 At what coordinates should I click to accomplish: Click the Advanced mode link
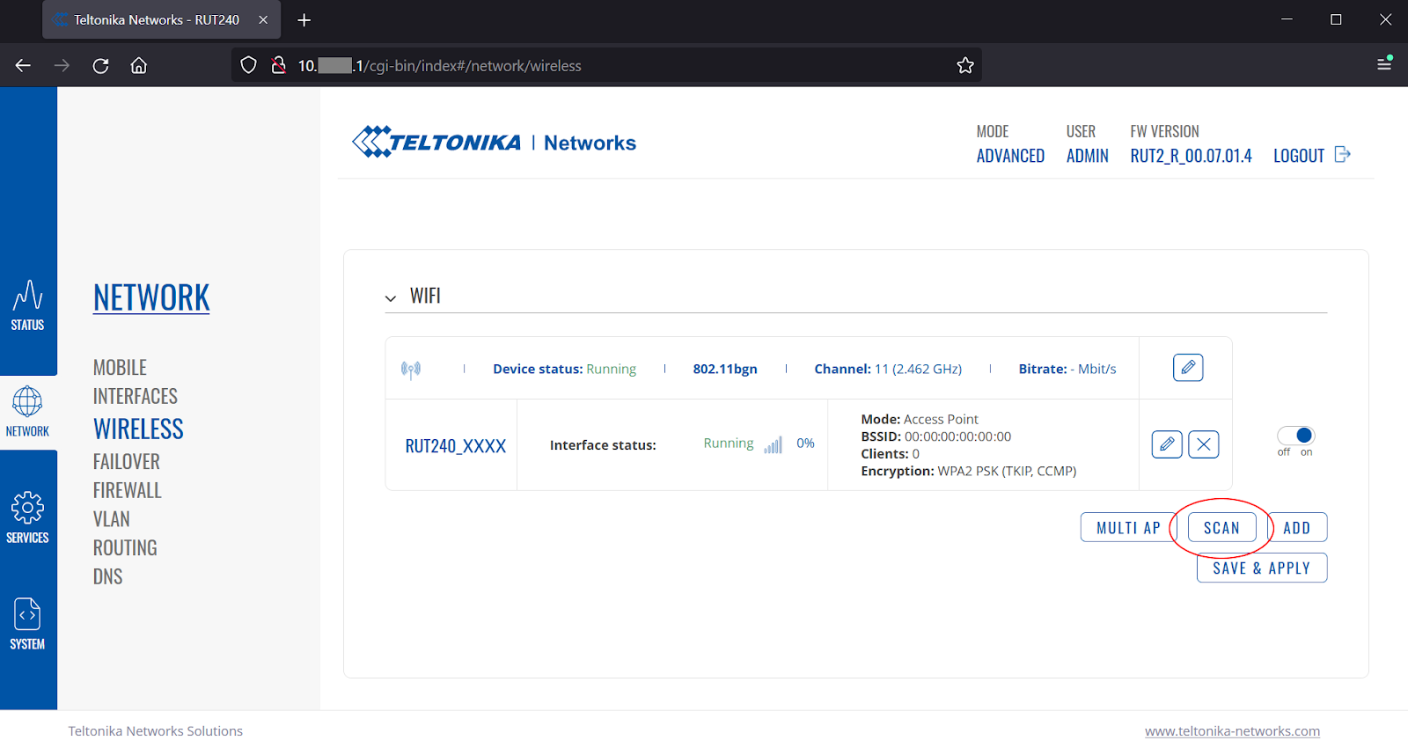click(1010, 156)
